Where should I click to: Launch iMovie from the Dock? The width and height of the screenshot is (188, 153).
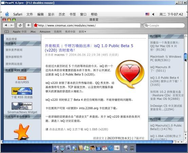pyautogui.click(x=98, y=148)
